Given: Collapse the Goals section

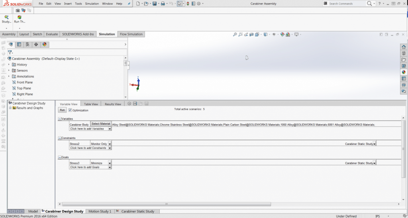Looking at the screenshot, I should pyautogui.click(x=60, y=157).
